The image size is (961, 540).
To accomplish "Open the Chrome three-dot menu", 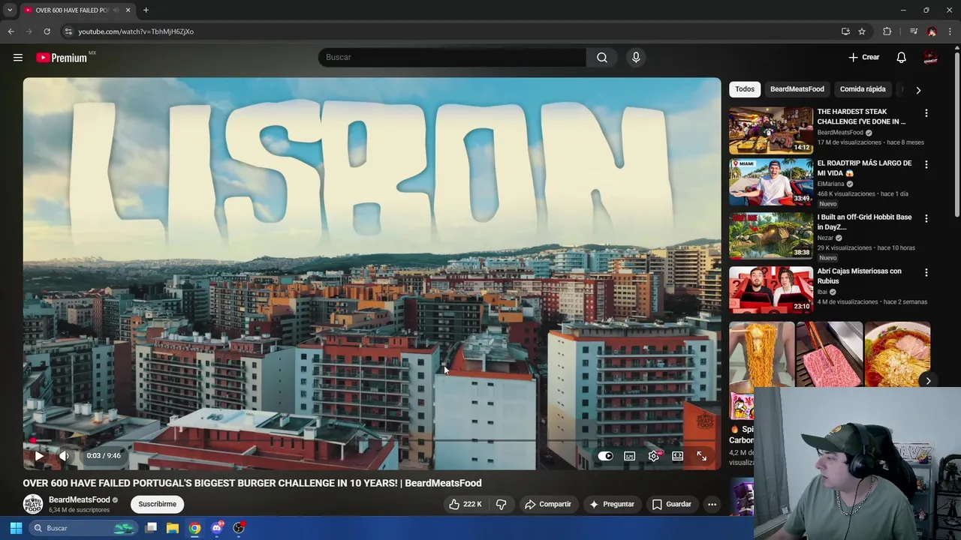I will [950, 31].
